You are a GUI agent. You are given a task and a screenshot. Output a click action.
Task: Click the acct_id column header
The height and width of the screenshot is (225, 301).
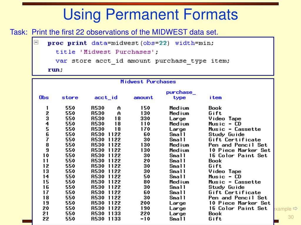(106, 98)
